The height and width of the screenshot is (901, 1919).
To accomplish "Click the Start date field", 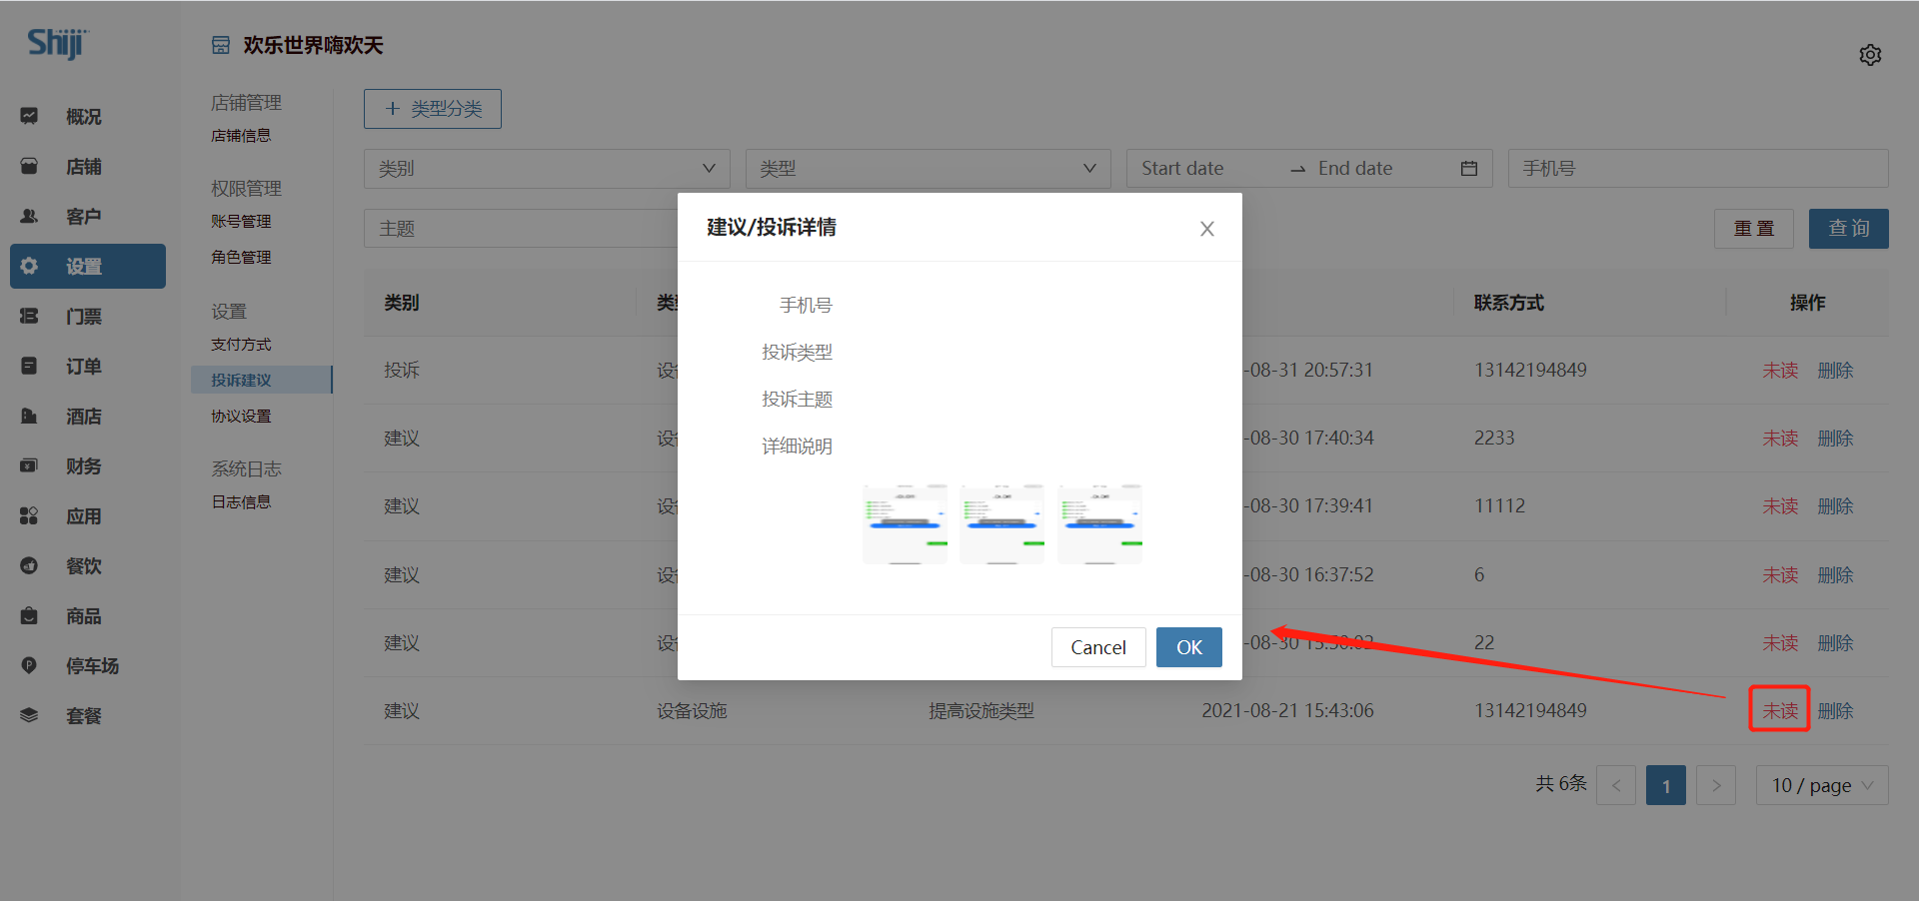I will click(1206, 169).
